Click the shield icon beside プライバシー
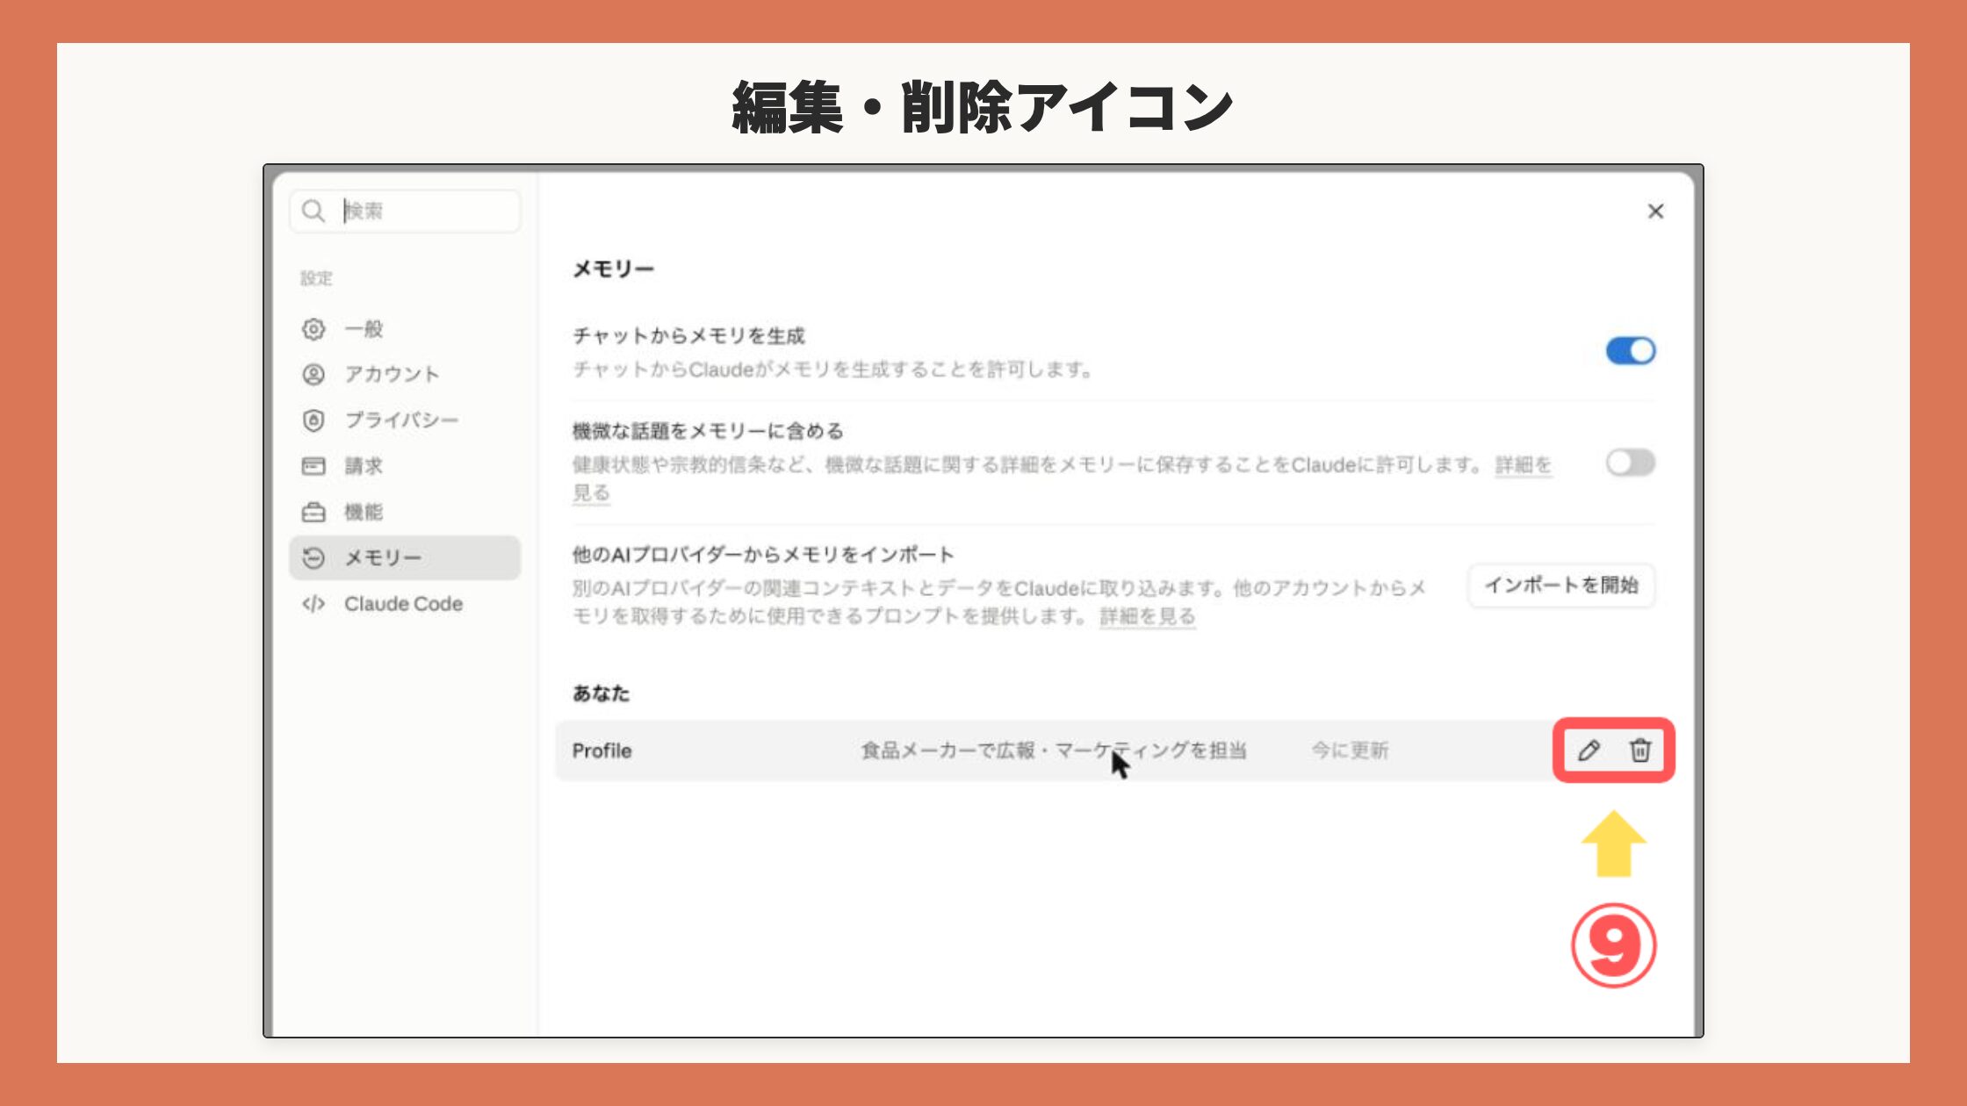 (313, 420)
